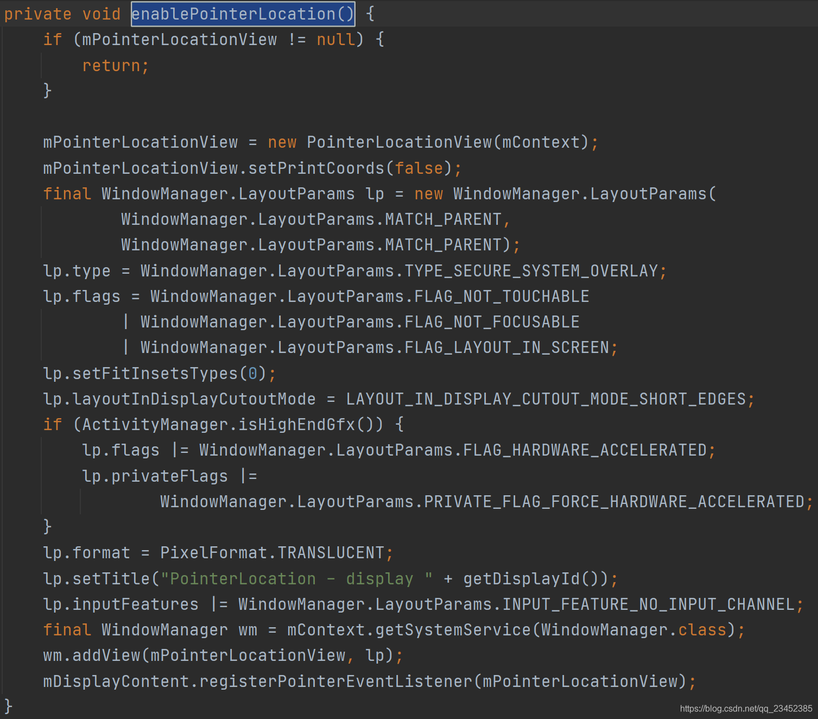Click 'getSystemService(WindowManager.class)' call
Image resolution: width=818 pixels, height=719 pixels.
[555, 630]
